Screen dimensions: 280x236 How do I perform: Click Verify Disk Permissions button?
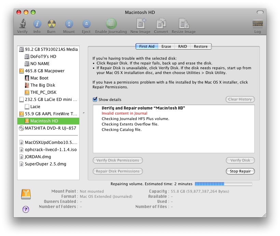click(x=118, y=160)
